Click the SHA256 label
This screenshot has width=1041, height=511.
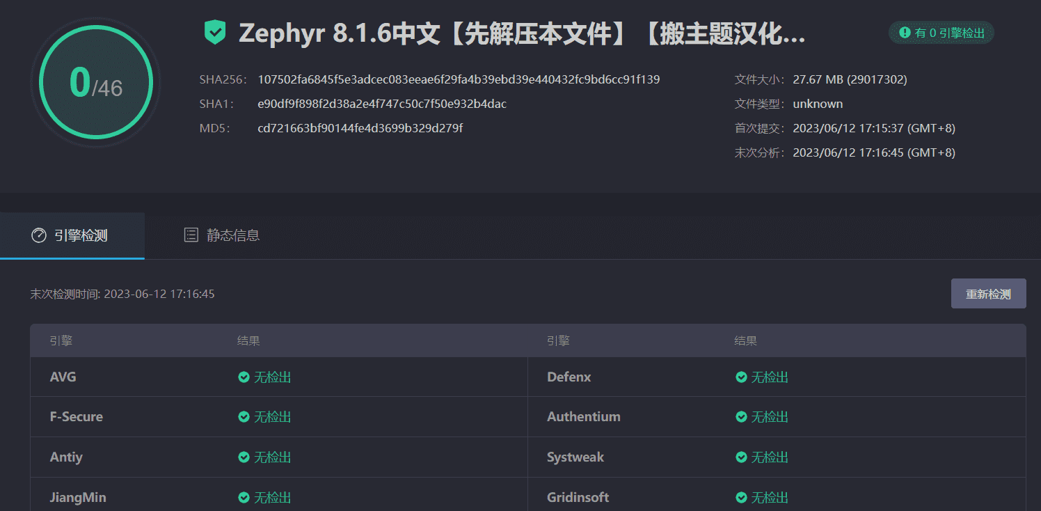tap(223, 79)
